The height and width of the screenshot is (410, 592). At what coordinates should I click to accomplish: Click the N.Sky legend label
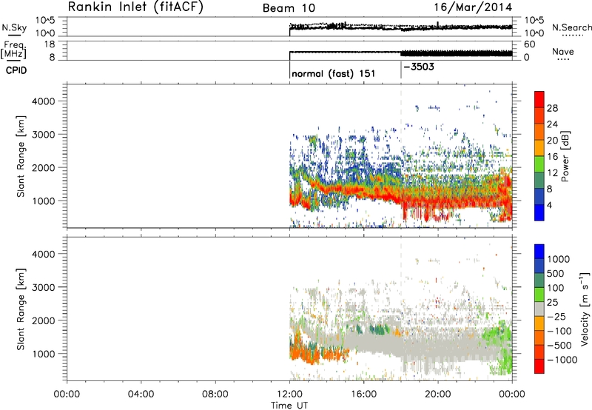(x=14, y=27)
